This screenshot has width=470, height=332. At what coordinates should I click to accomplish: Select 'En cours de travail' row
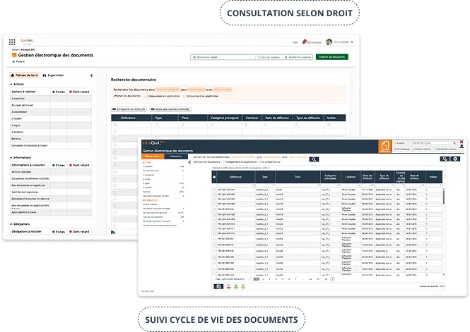tap(51, 105)
